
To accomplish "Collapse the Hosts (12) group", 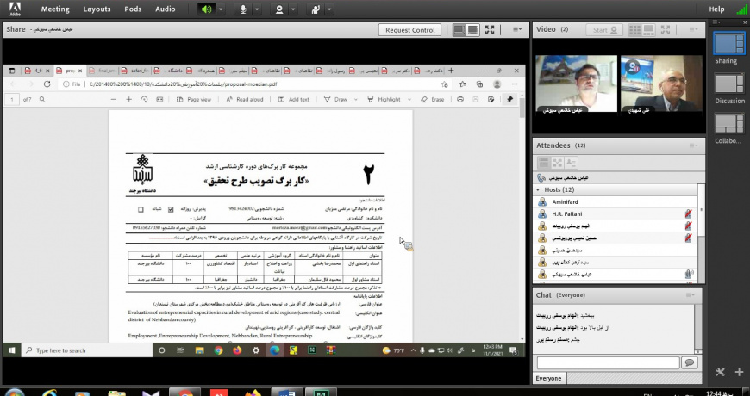I will click(538, 189).
